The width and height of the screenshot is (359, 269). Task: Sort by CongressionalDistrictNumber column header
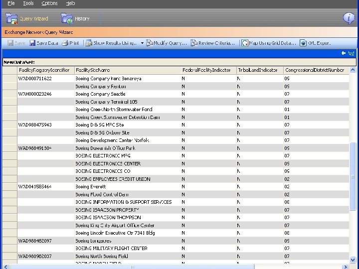(x=316, y=70)
